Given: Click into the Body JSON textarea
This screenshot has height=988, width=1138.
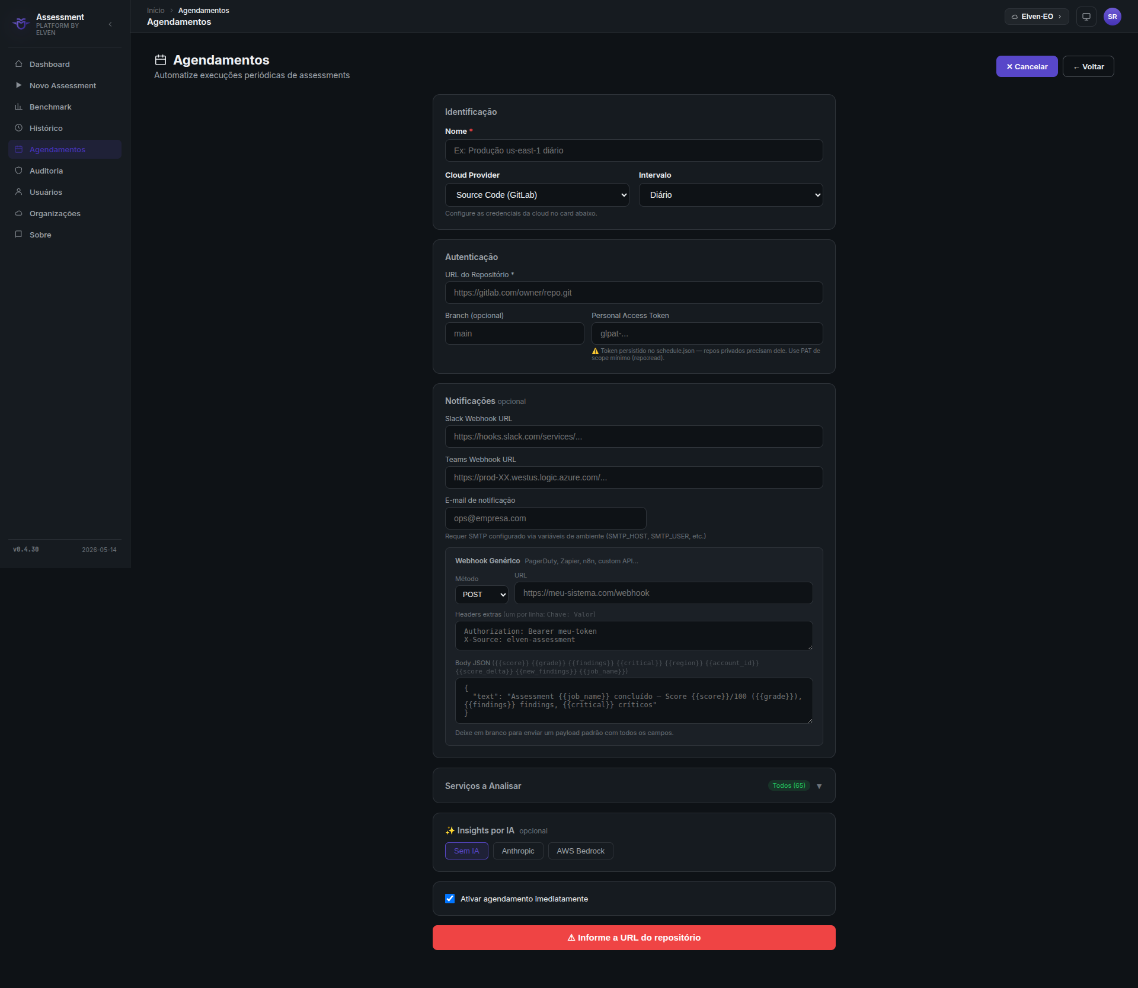Looking at the screenshot, I should [x=634, y=701].
